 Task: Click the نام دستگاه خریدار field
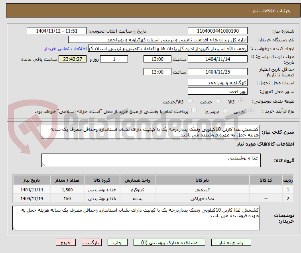(158, 40)
